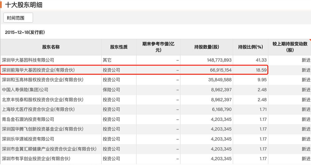Click 投资公司 in the 深圳前海华大基因 row
This screenshot has height=165, width=311.
[111, 70]
